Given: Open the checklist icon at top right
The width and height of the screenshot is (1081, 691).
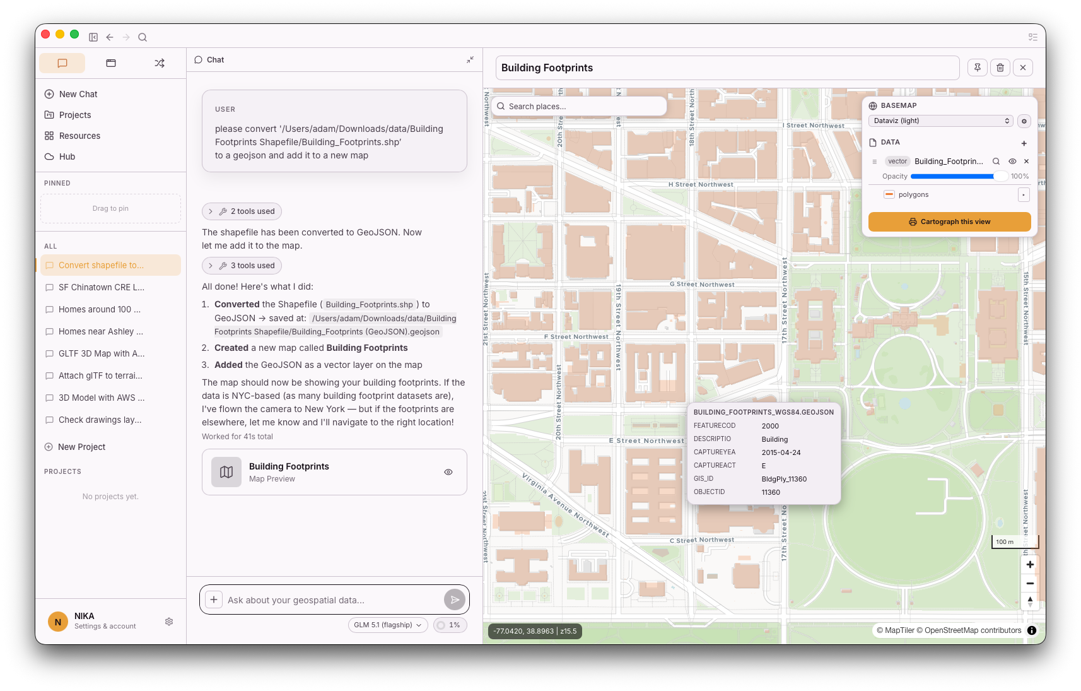Looking at the screenshot, I should pyautogui.click(x=1033, y=37).
